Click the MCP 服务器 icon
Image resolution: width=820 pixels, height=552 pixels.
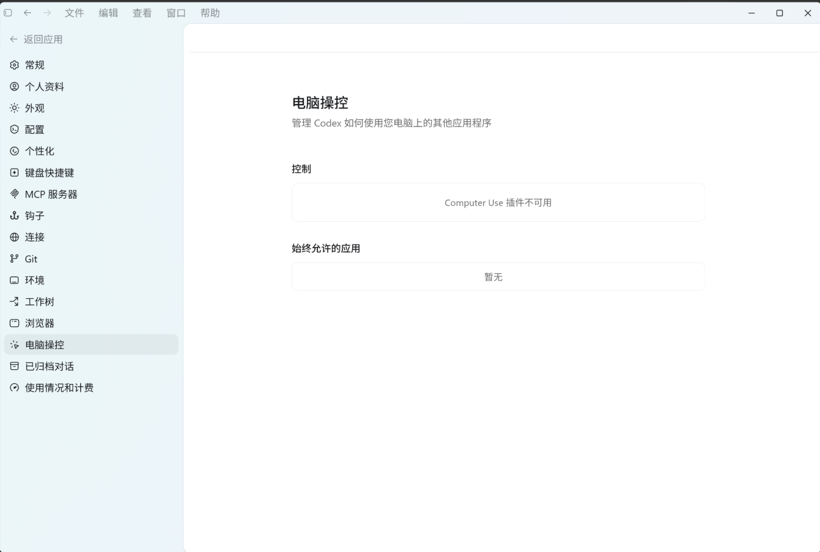tap(15, 194)
